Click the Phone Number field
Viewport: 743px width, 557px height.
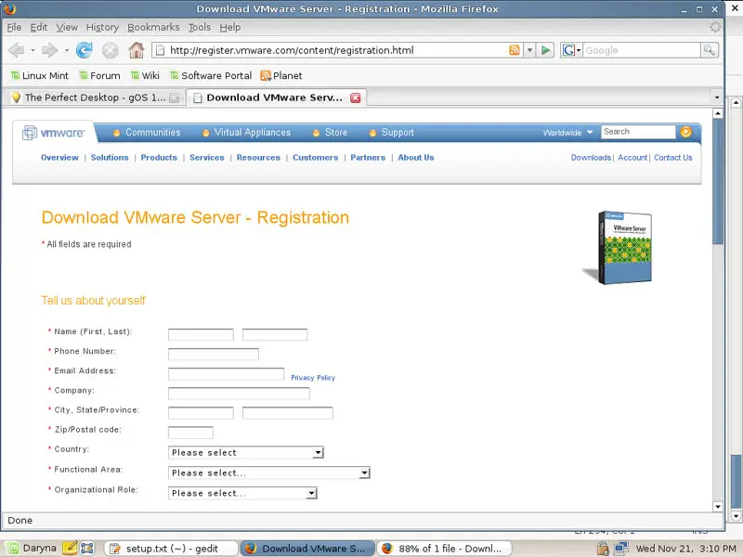point(214,354)
